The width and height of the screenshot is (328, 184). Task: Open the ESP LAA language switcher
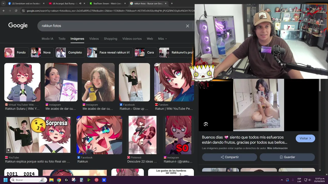coord(299,180)
